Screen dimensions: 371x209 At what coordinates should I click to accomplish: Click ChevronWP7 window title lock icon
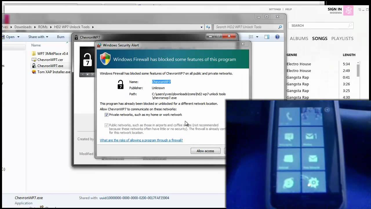pyautogui.click(x=76, y=37)
